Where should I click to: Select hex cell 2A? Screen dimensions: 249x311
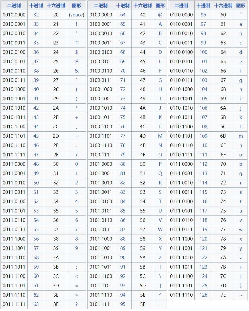click(56, 108)
